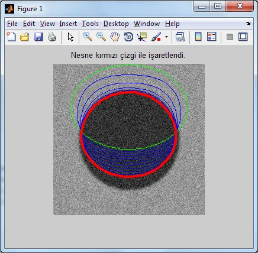Expand the Brush color dropdown arrow
258x253 pixels.
coord(166,37)
